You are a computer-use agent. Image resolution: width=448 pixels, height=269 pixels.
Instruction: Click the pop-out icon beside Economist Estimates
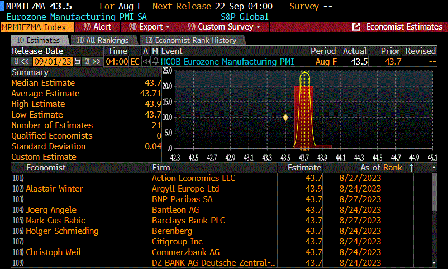356,27
